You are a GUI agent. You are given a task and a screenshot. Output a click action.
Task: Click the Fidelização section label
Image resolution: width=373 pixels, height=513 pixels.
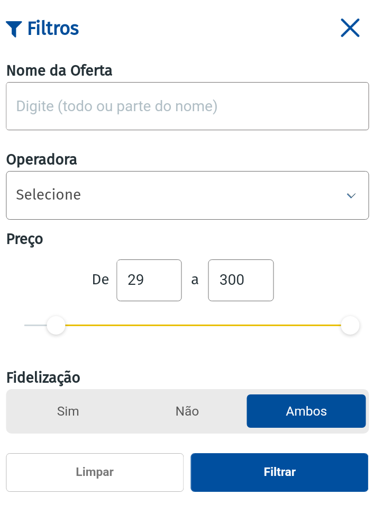43,377
